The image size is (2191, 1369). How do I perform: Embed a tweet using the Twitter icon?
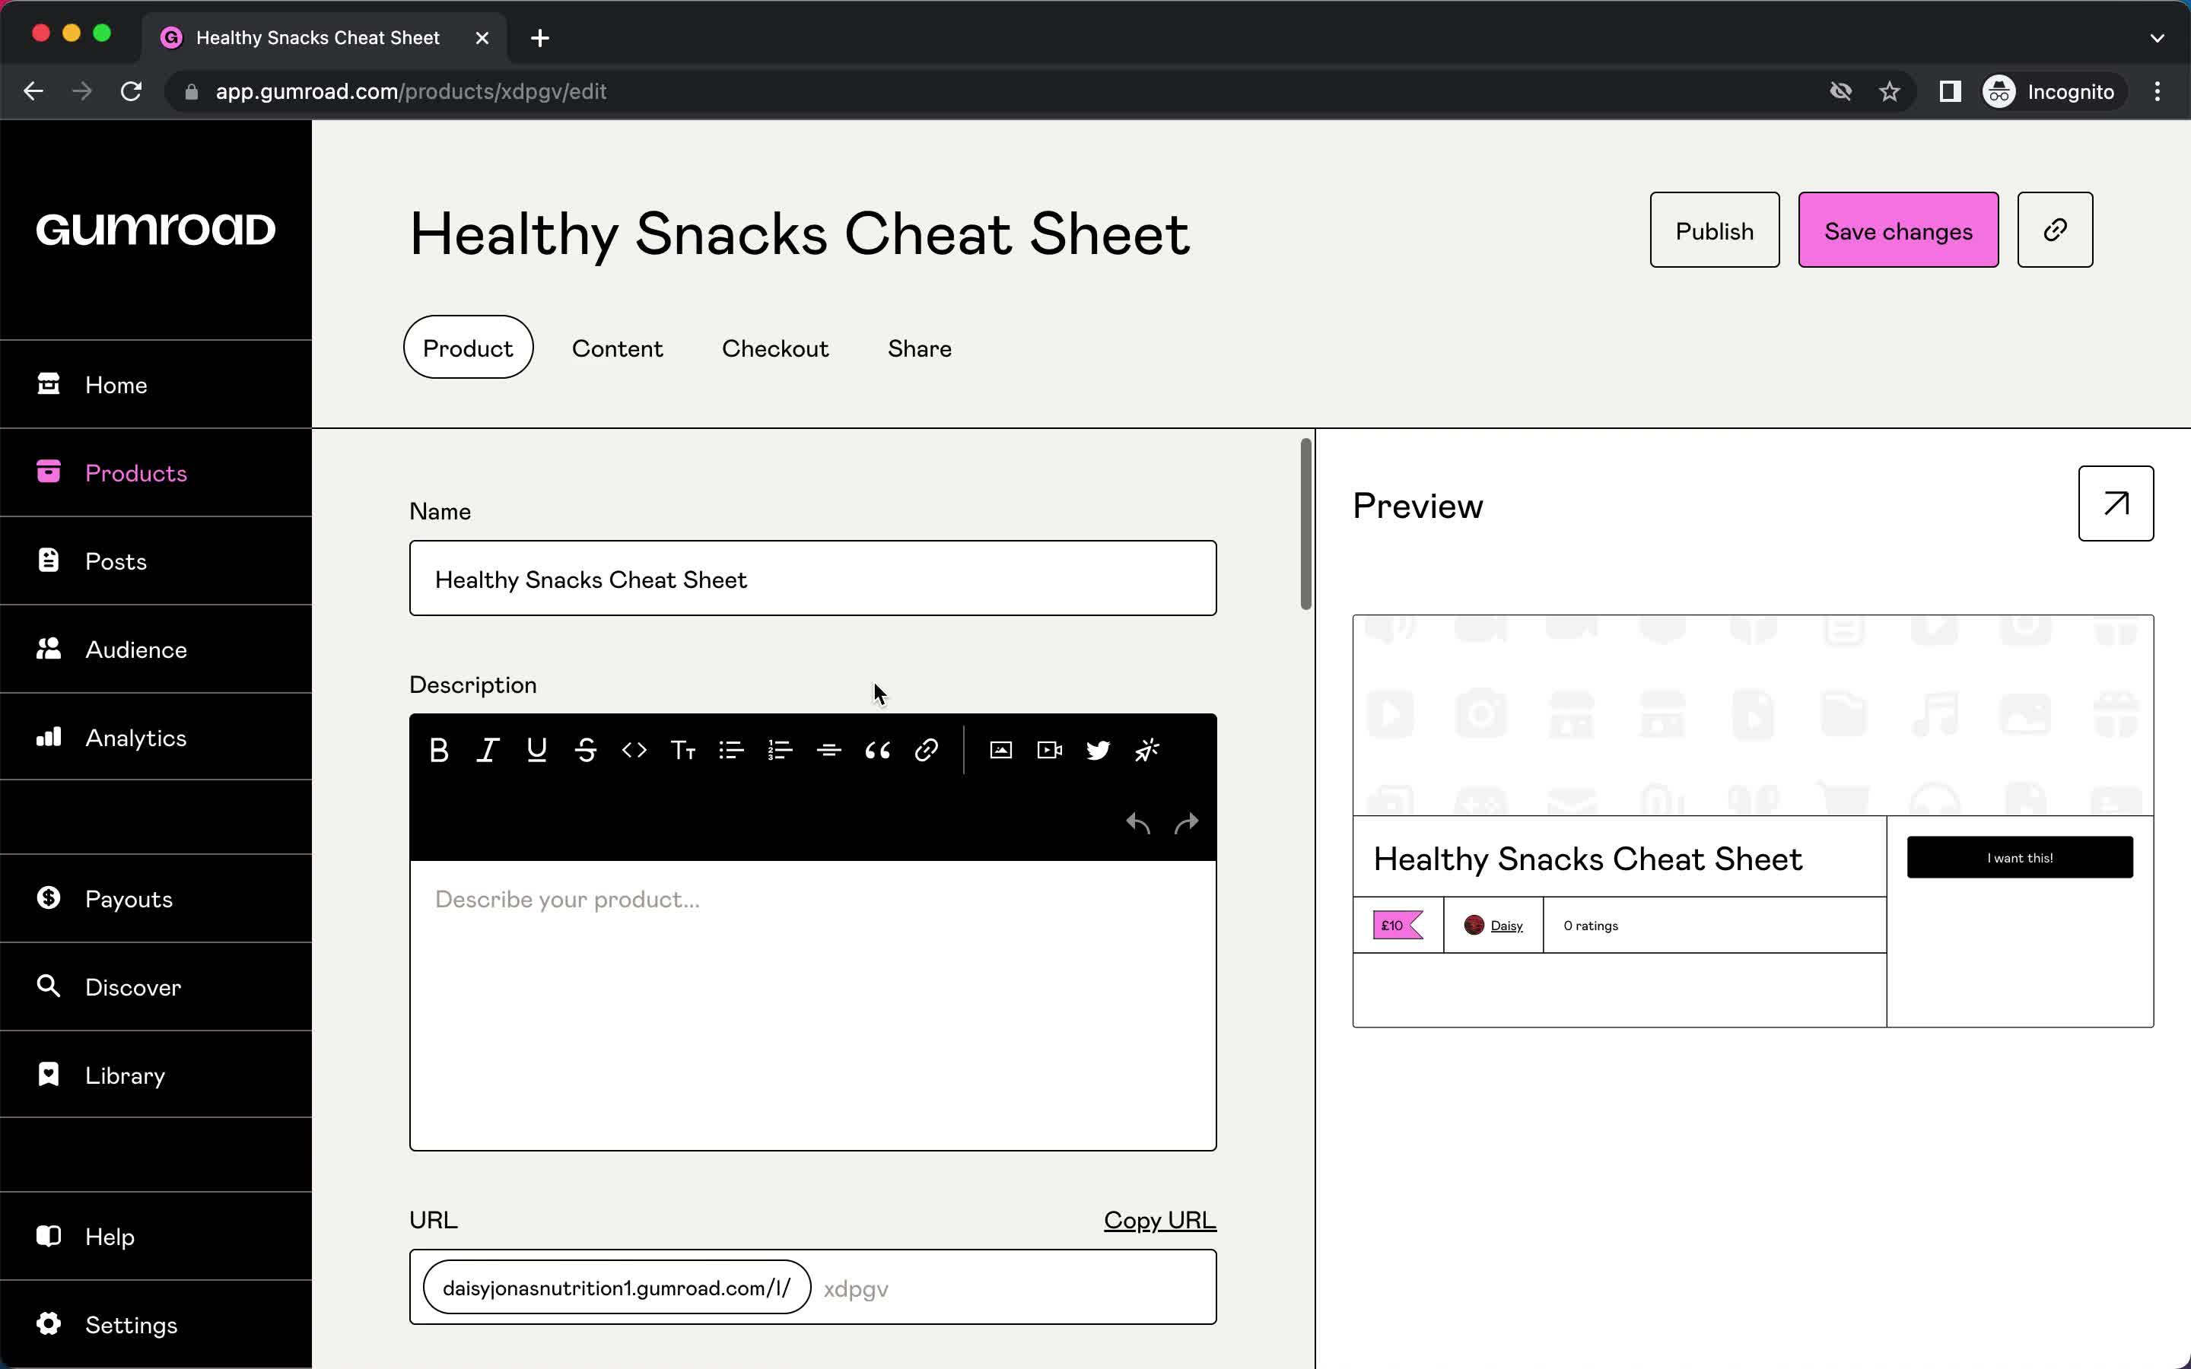(x=1099, y=750)
